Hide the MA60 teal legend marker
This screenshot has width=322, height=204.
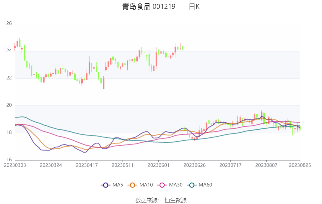(192, 185)
